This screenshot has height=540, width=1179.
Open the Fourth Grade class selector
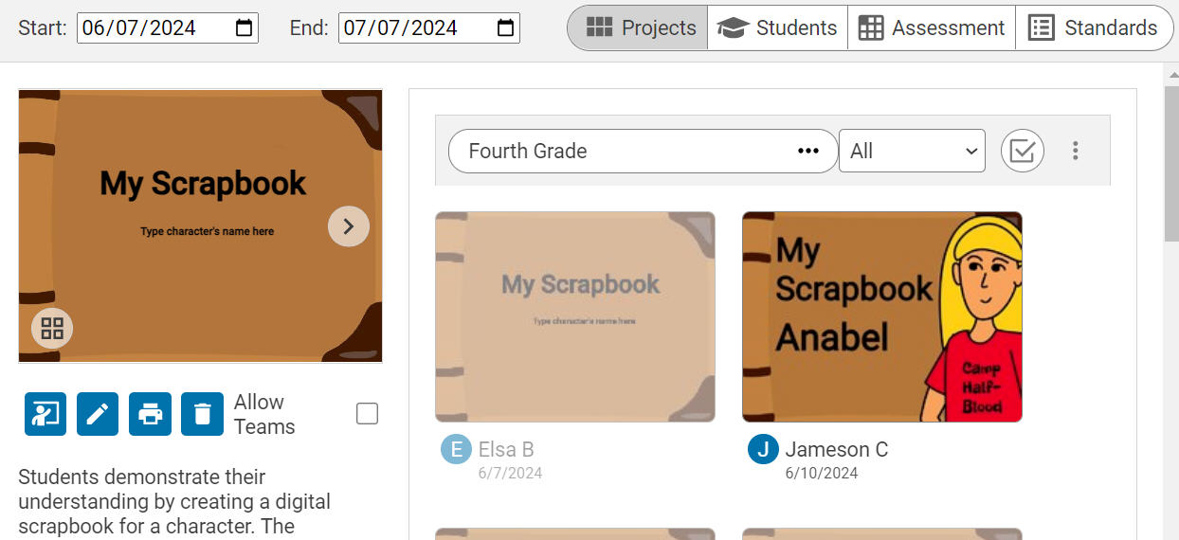coord(643,151)
